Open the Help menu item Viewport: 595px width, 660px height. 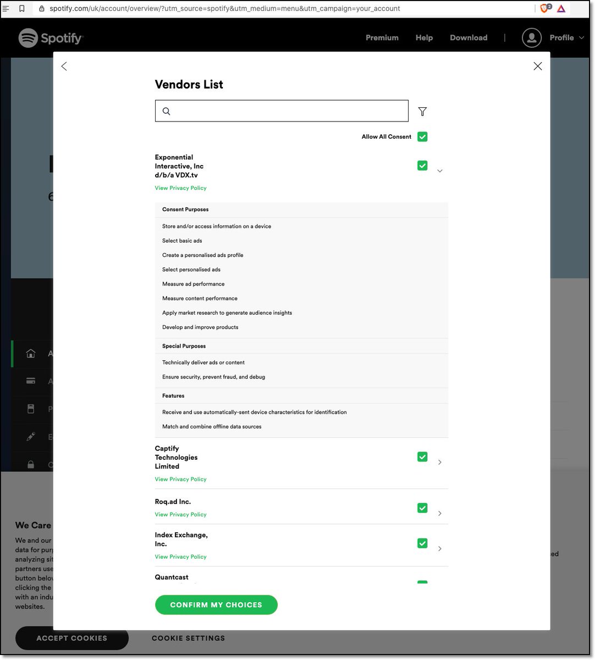click(424, 37)
